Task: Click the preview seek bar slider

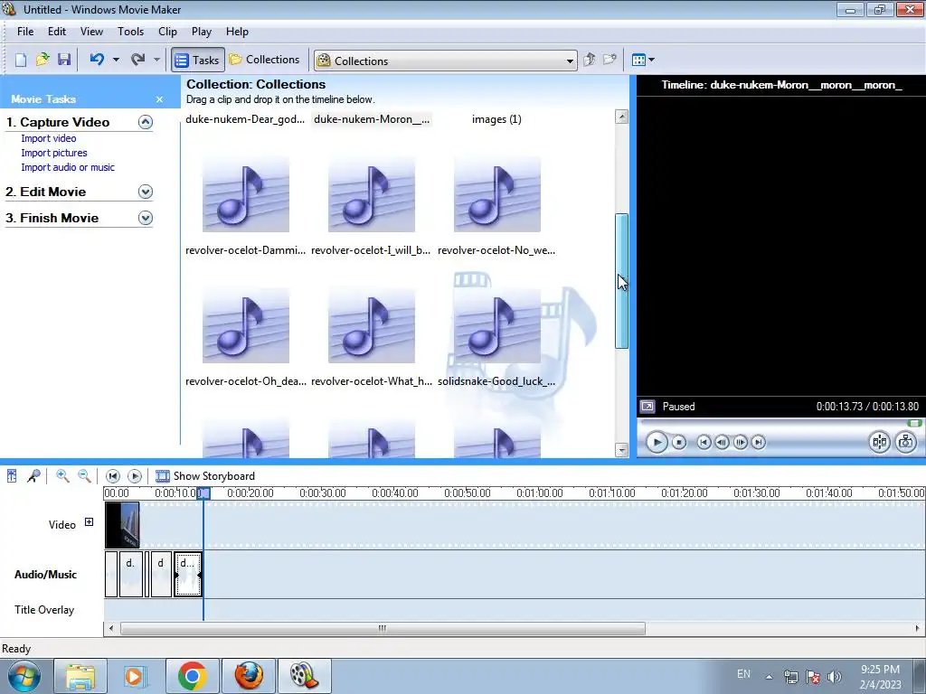Action: tap(914, 423)
